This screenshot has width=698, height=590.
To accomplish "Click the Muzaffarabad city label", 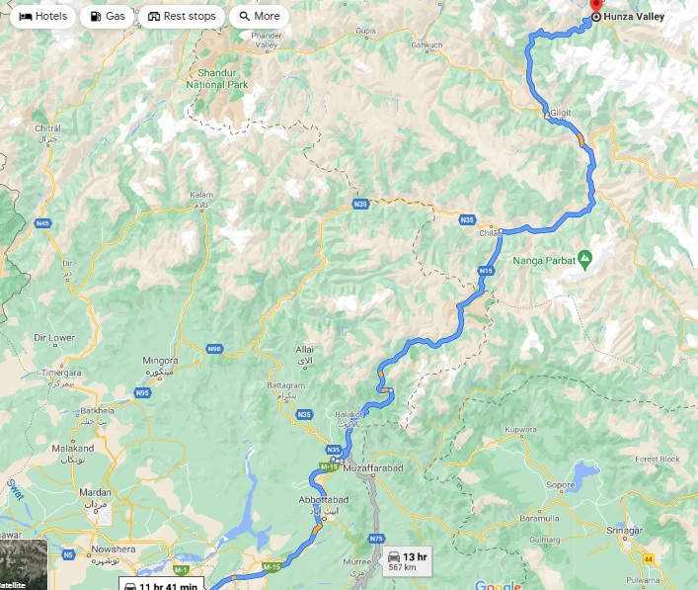I will pyautogui.click(x=373, y=467).
